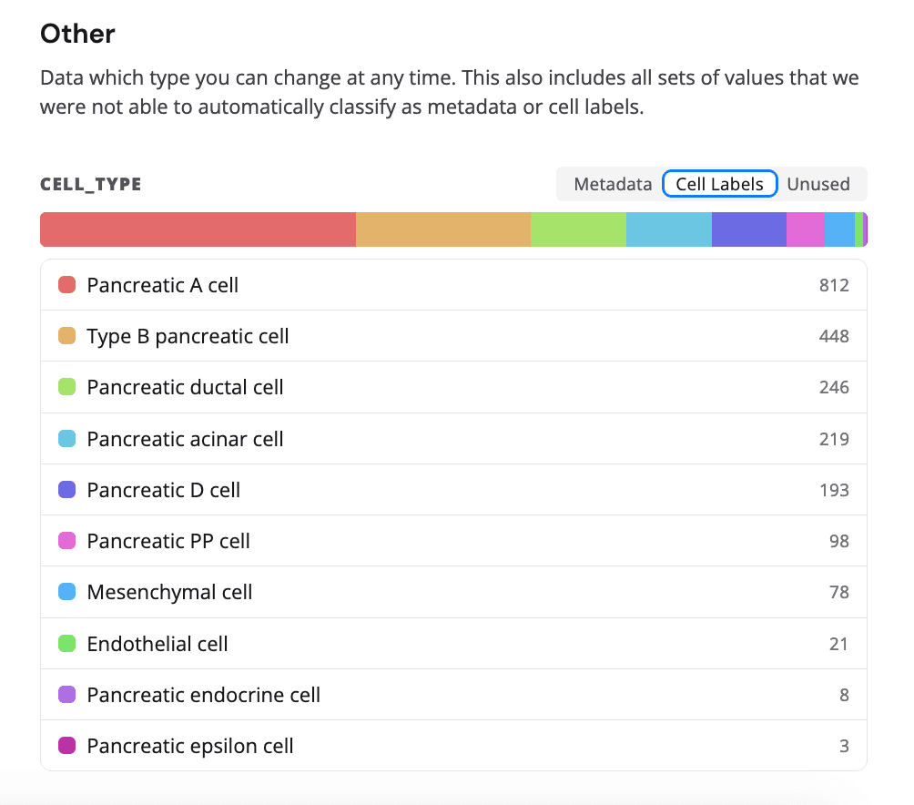Switch CELL_TYPE to Metadata
Image resolution: width=914 pixels, height=805 pixels.
click(x=611, y=184)
